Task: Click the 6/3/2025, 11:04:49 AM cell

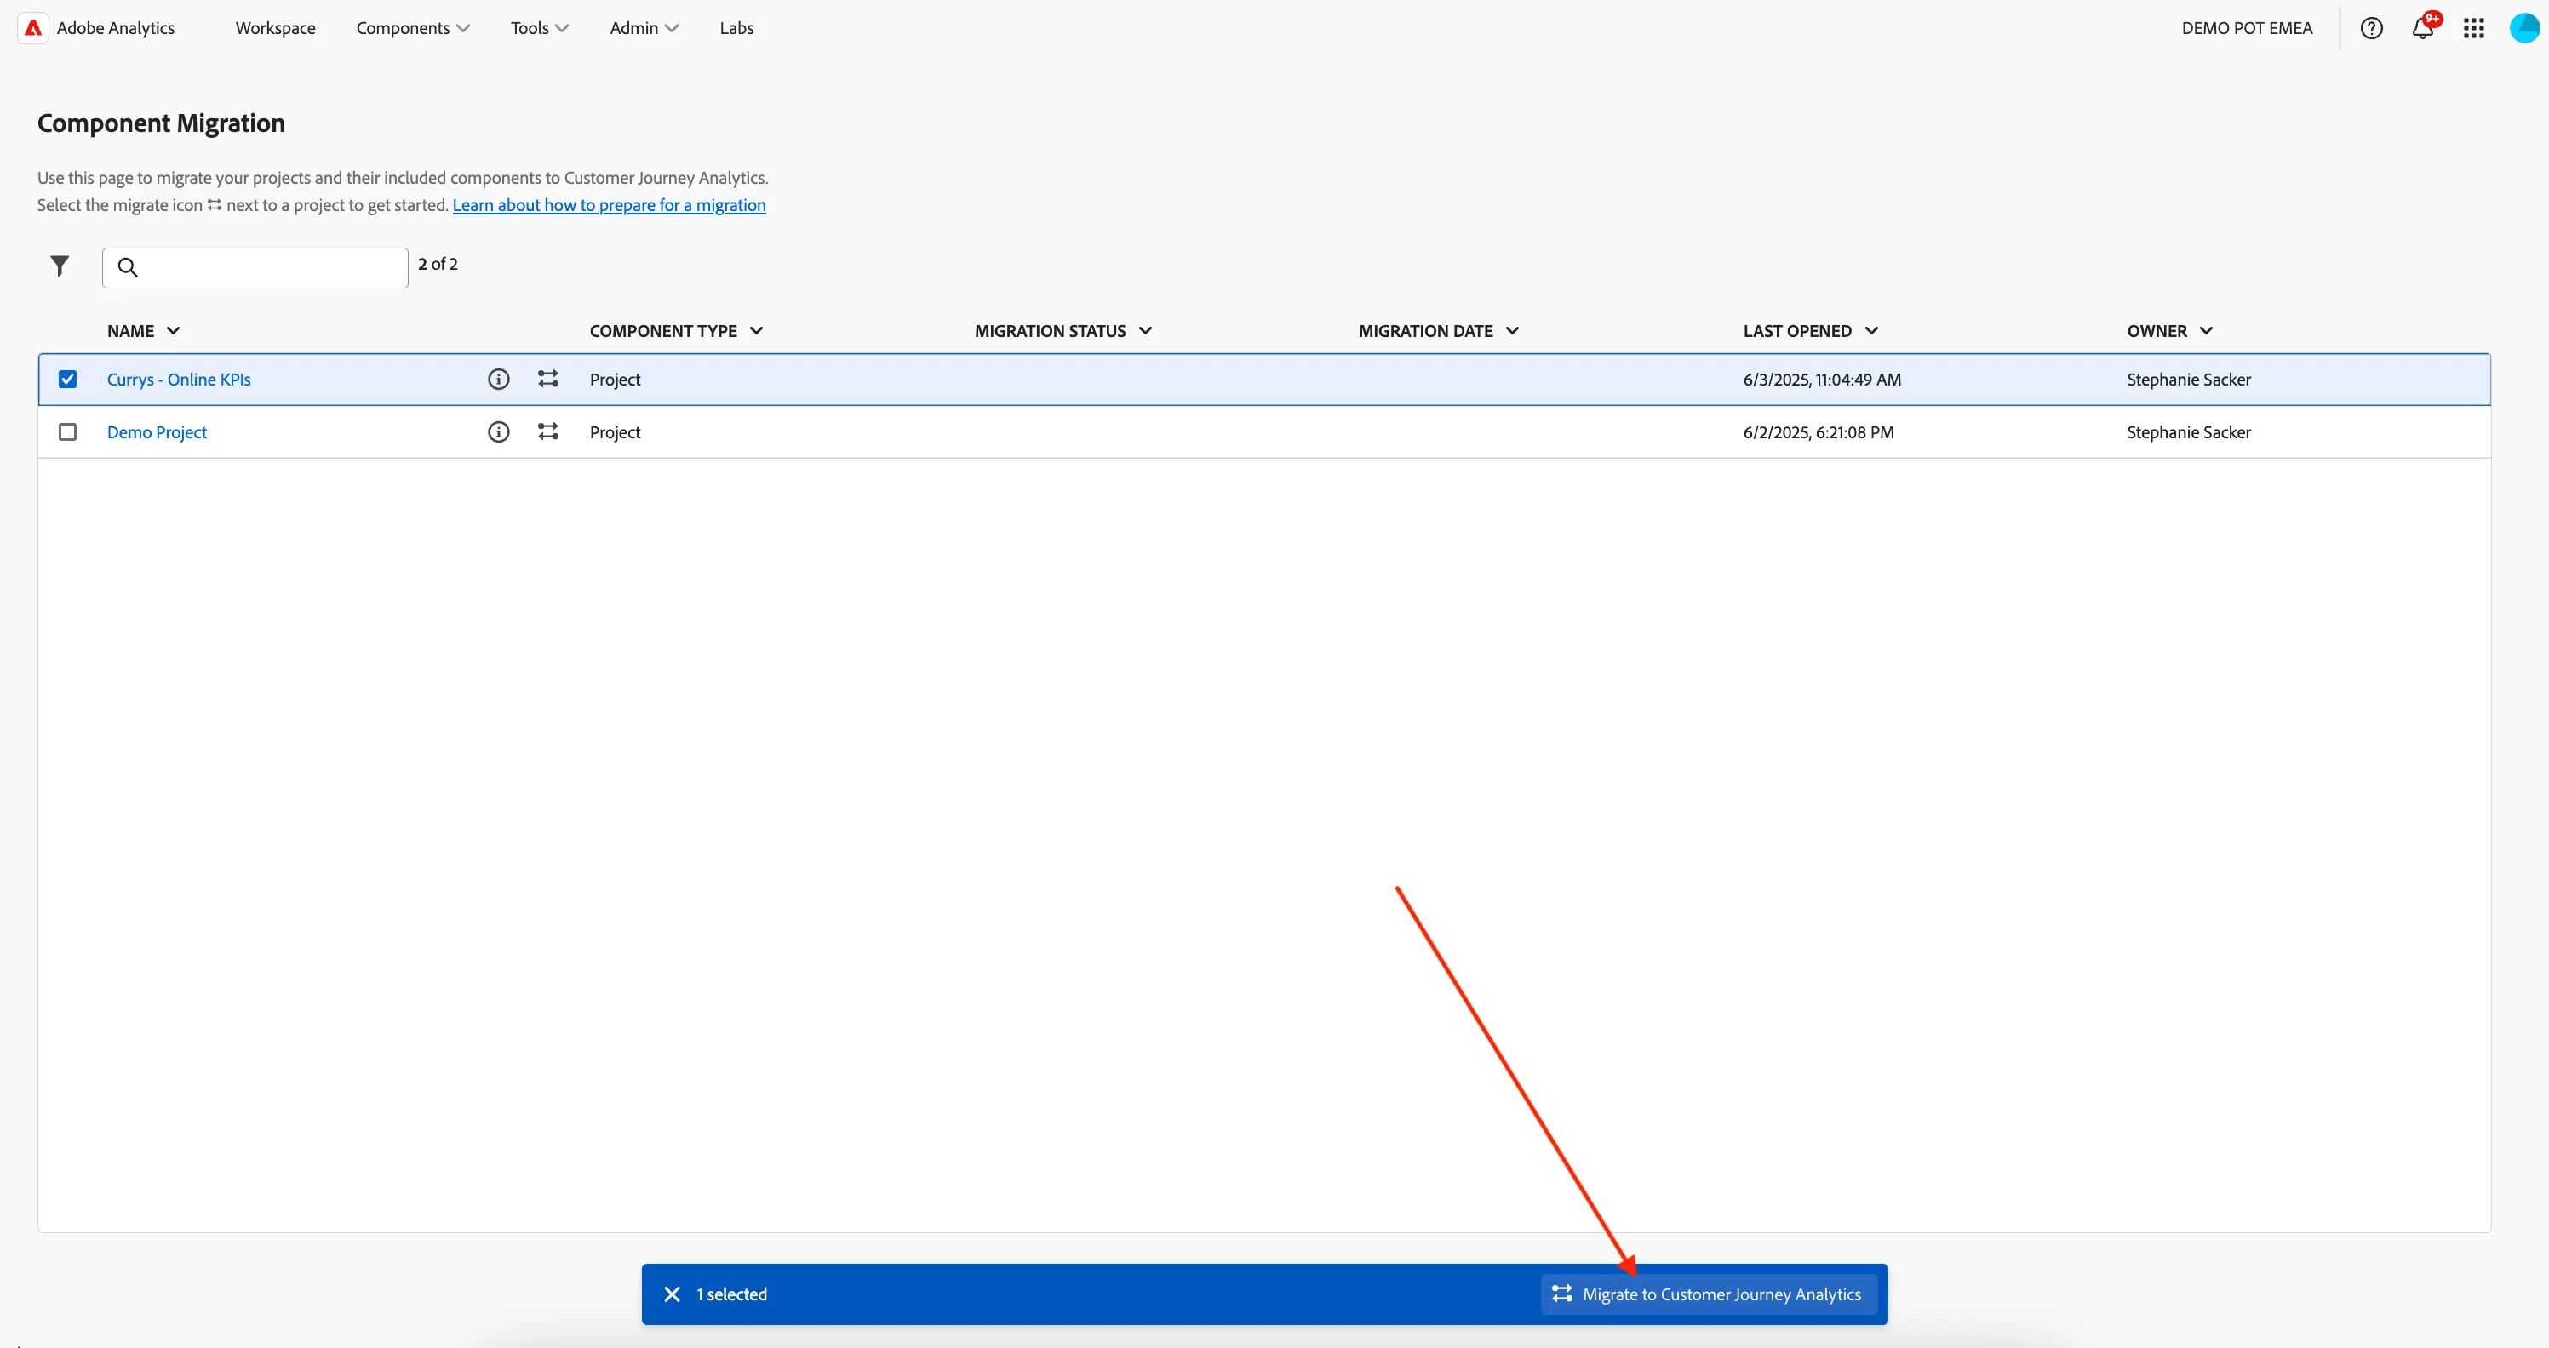Action: click(x=1822, y=379)
